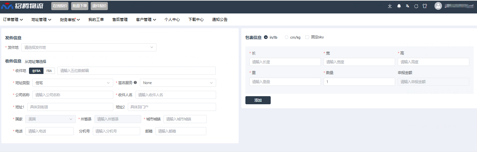Click the 添加 button
The image size is (477, 152).
tap(258, 100)
